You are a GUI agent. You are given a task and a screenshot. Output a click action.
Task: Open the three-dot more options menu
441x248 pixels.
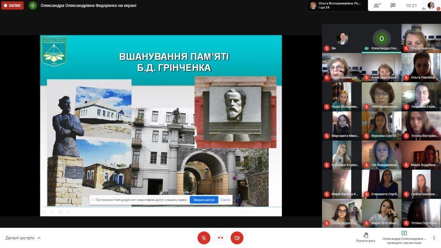[x=434, y=238]
